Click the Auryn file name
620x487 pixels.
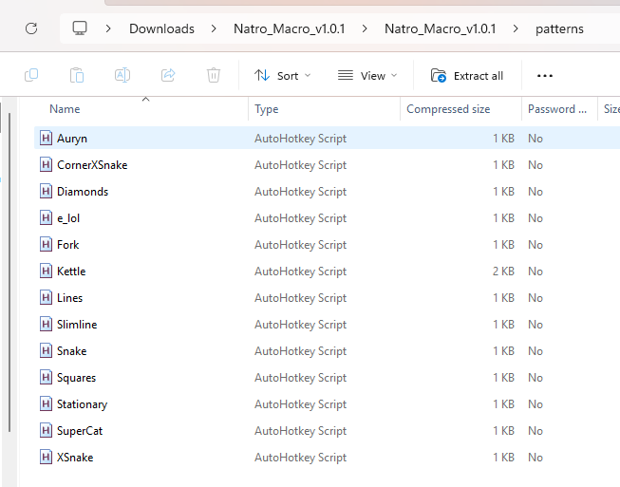pyautogui.click(x=72, y=139)
